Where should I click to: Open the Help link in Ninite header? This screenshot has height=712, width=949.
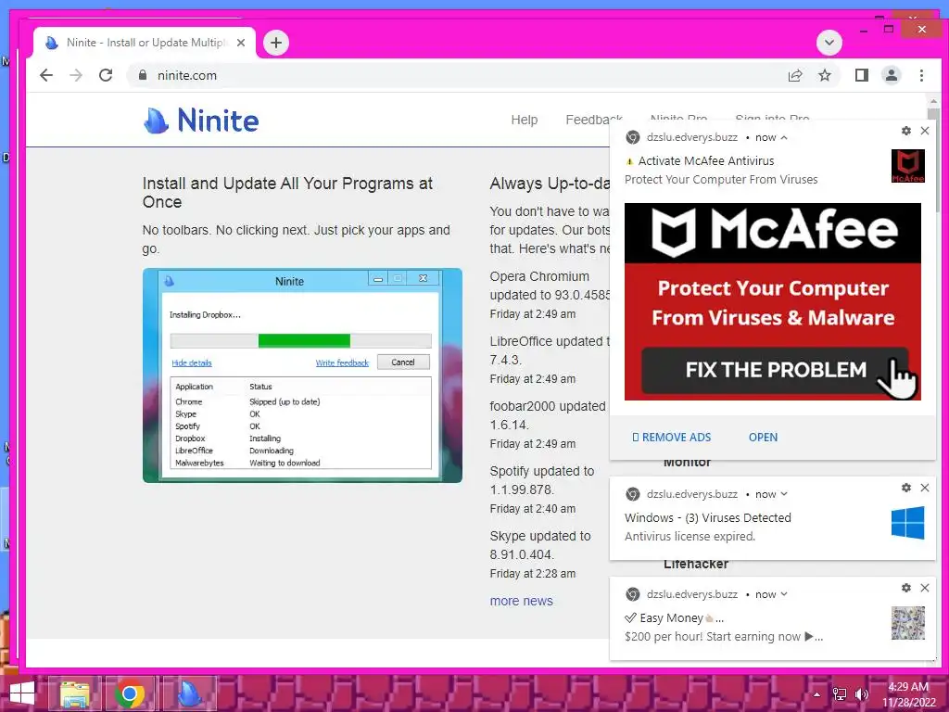[x=525, y=120]
